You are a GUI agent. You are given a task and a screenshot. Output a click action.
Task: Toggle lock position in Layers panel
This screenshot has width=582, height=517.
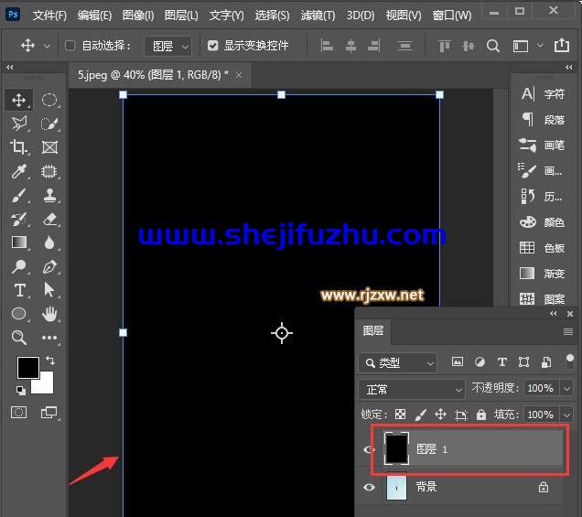coord(440,415)
